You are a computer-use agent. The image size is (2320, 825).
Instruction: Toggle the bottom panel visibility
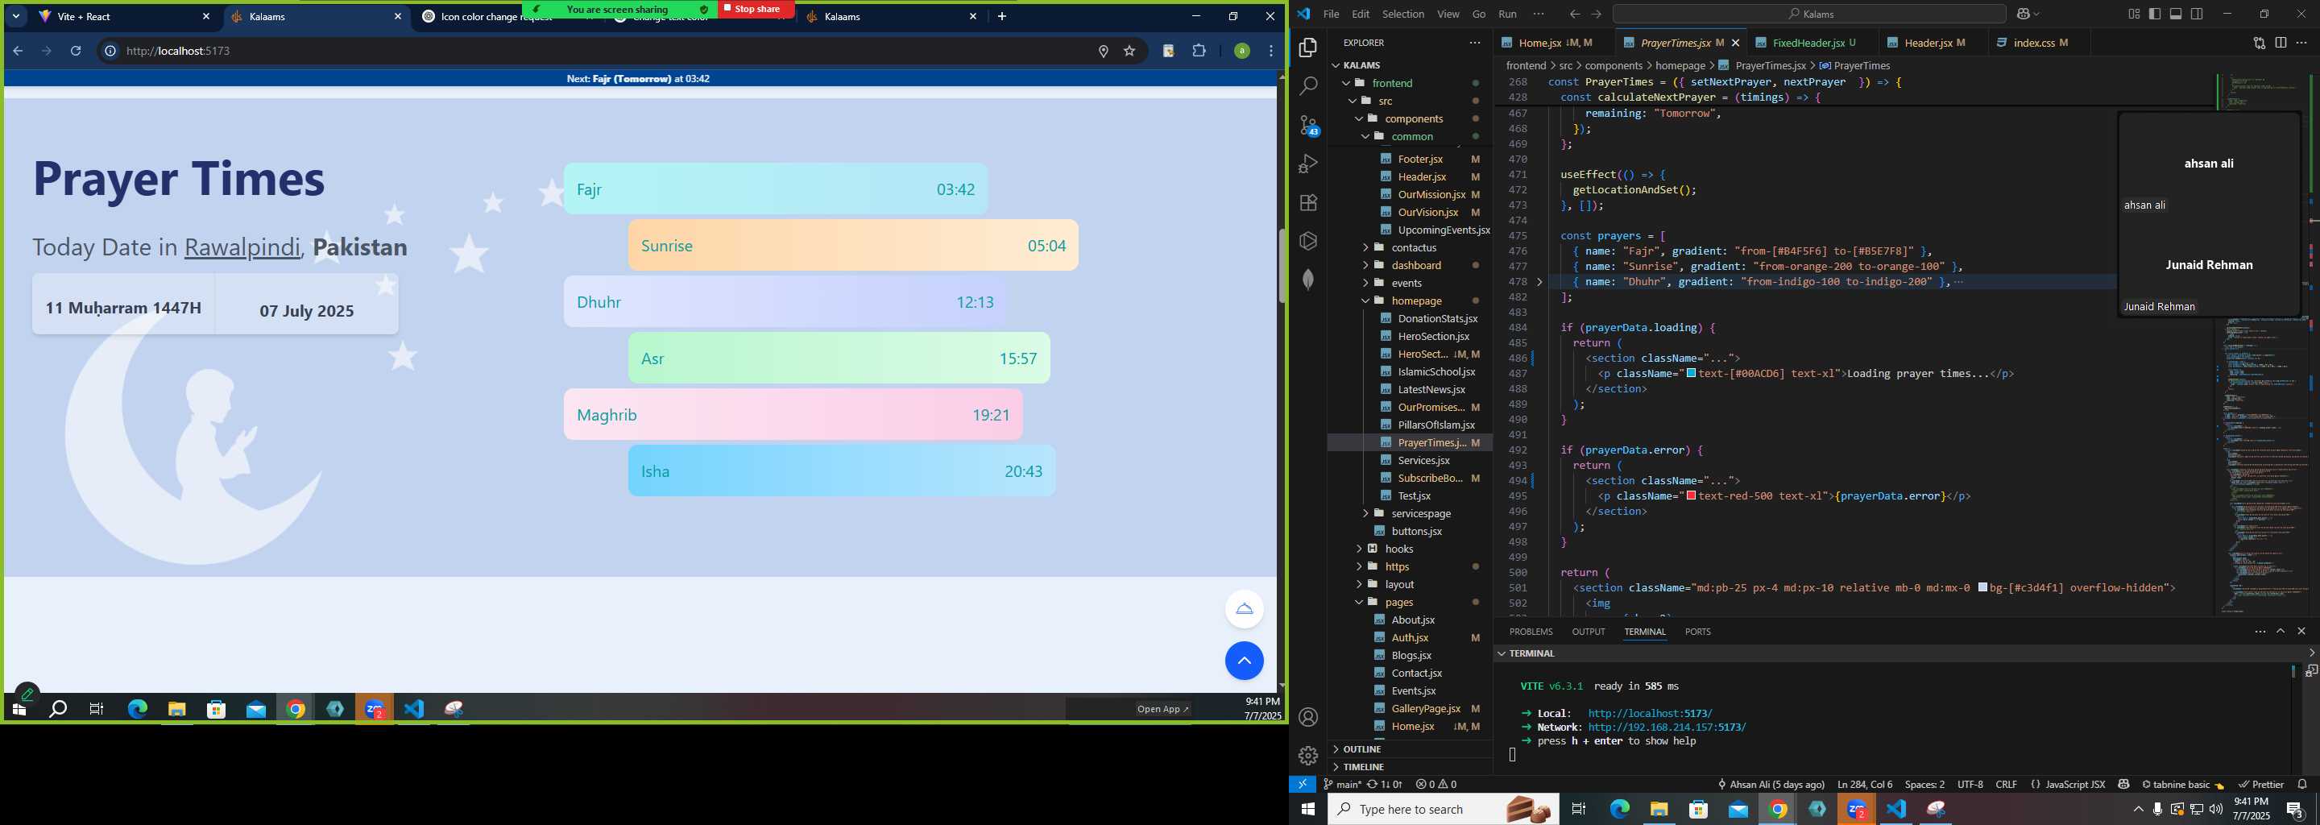coord(2176,14)
